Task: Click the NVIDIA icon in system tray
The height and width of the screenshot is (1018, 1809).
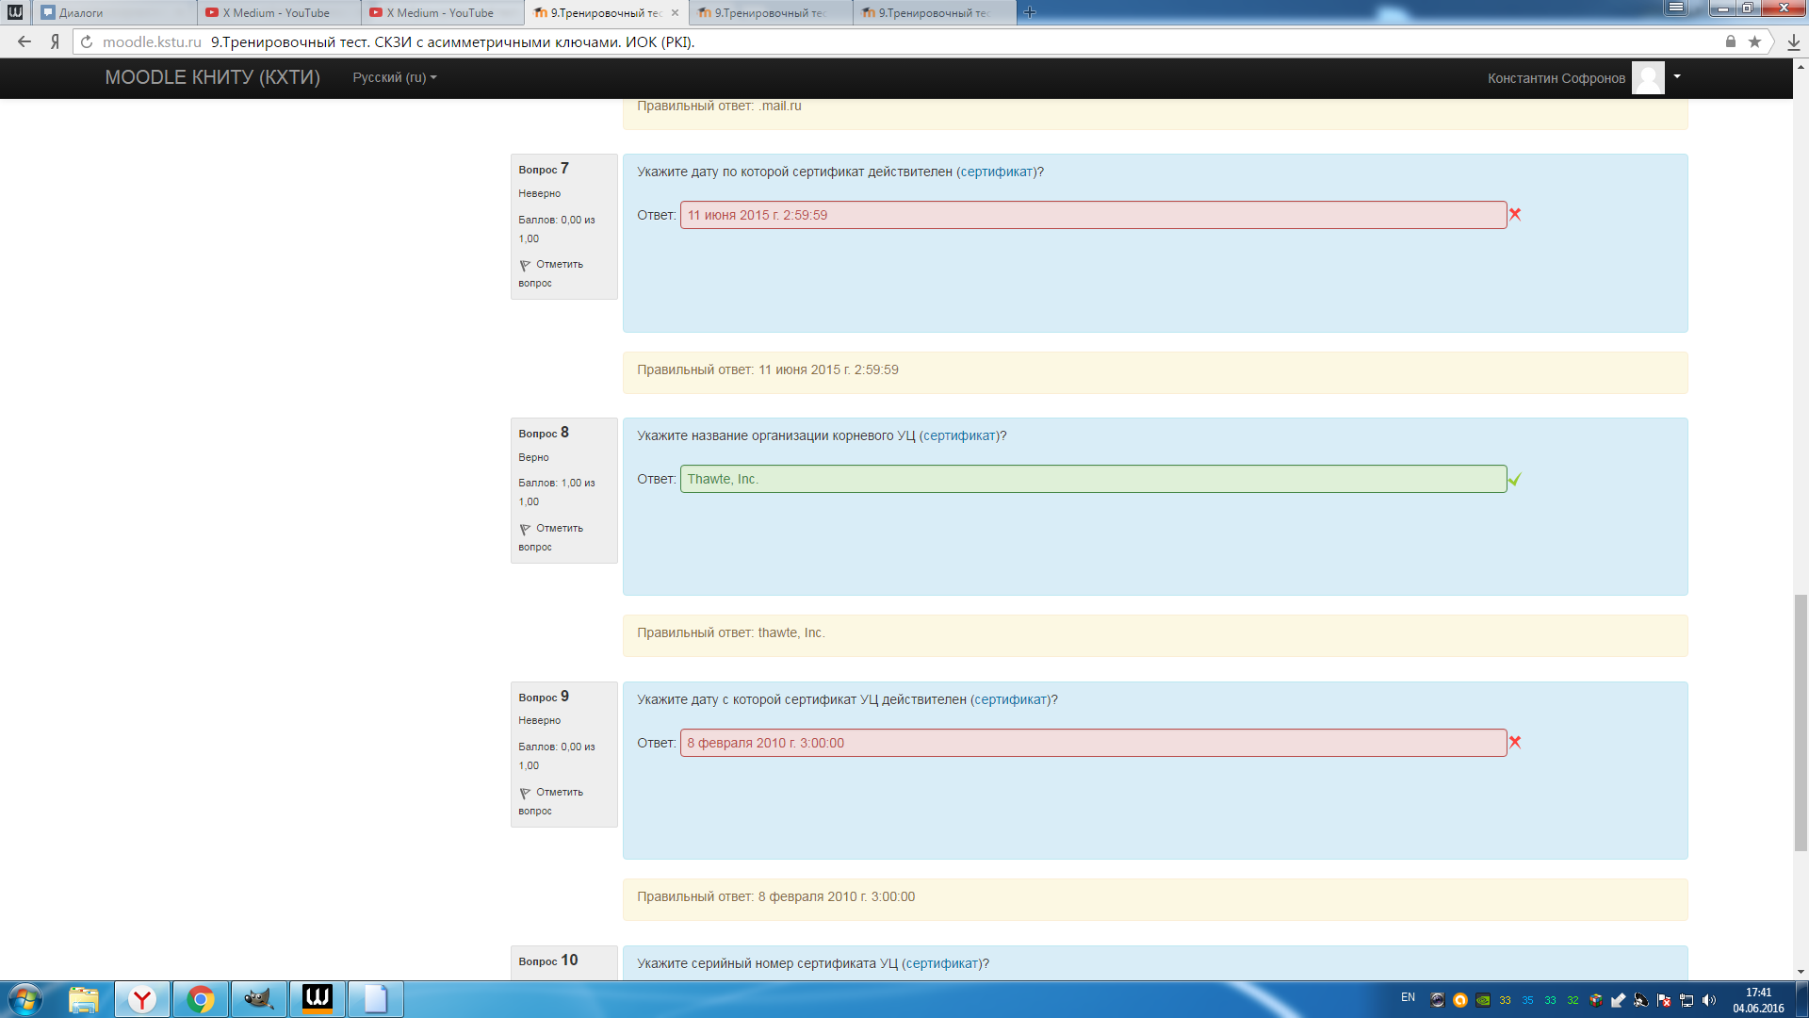Action: (x=1483, y=1000)
